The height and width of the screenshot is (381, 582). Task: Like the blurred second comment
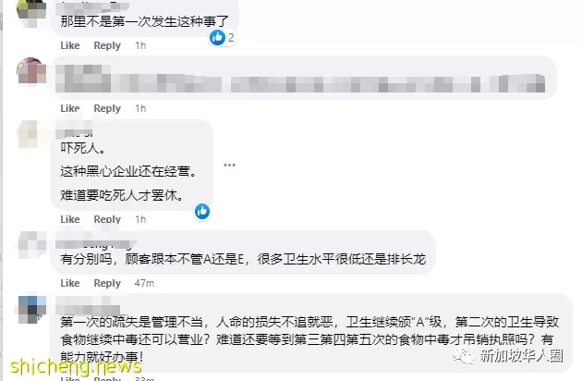coord(70,108)
